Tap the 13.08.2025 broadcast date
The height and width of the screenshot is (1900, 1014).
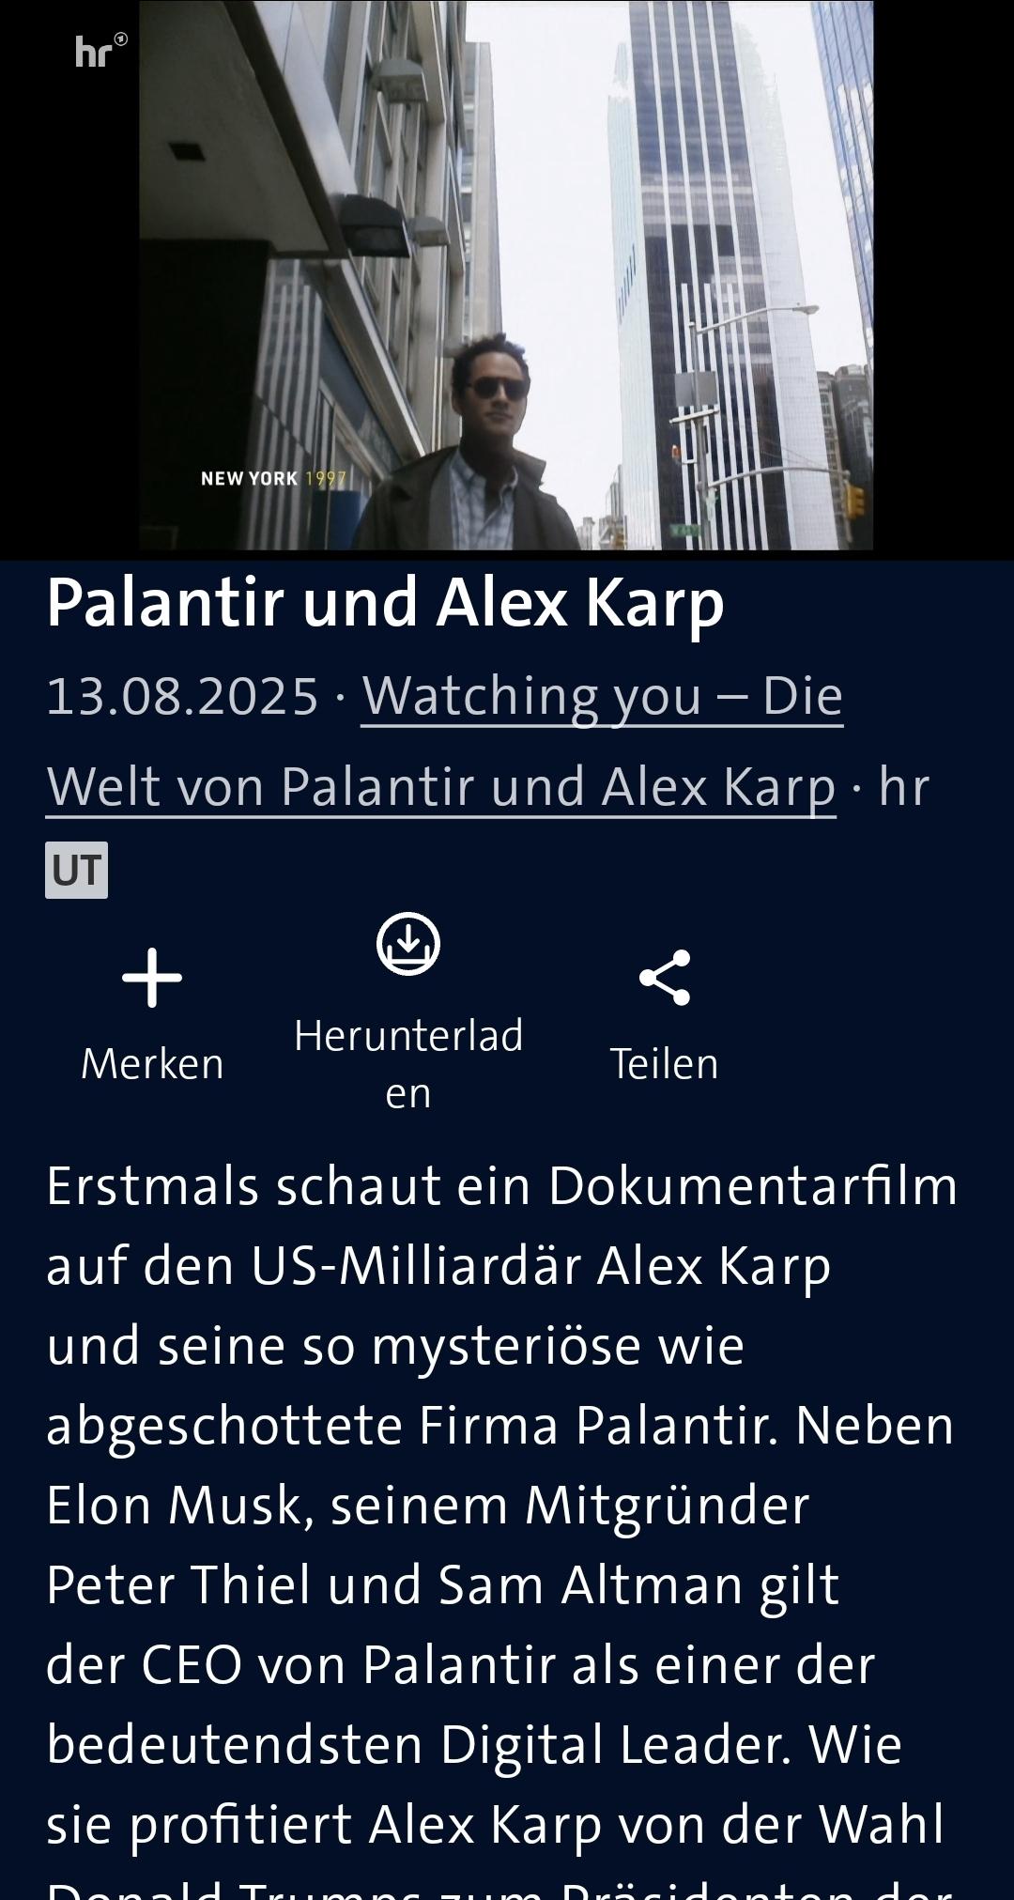coord(183,696)
